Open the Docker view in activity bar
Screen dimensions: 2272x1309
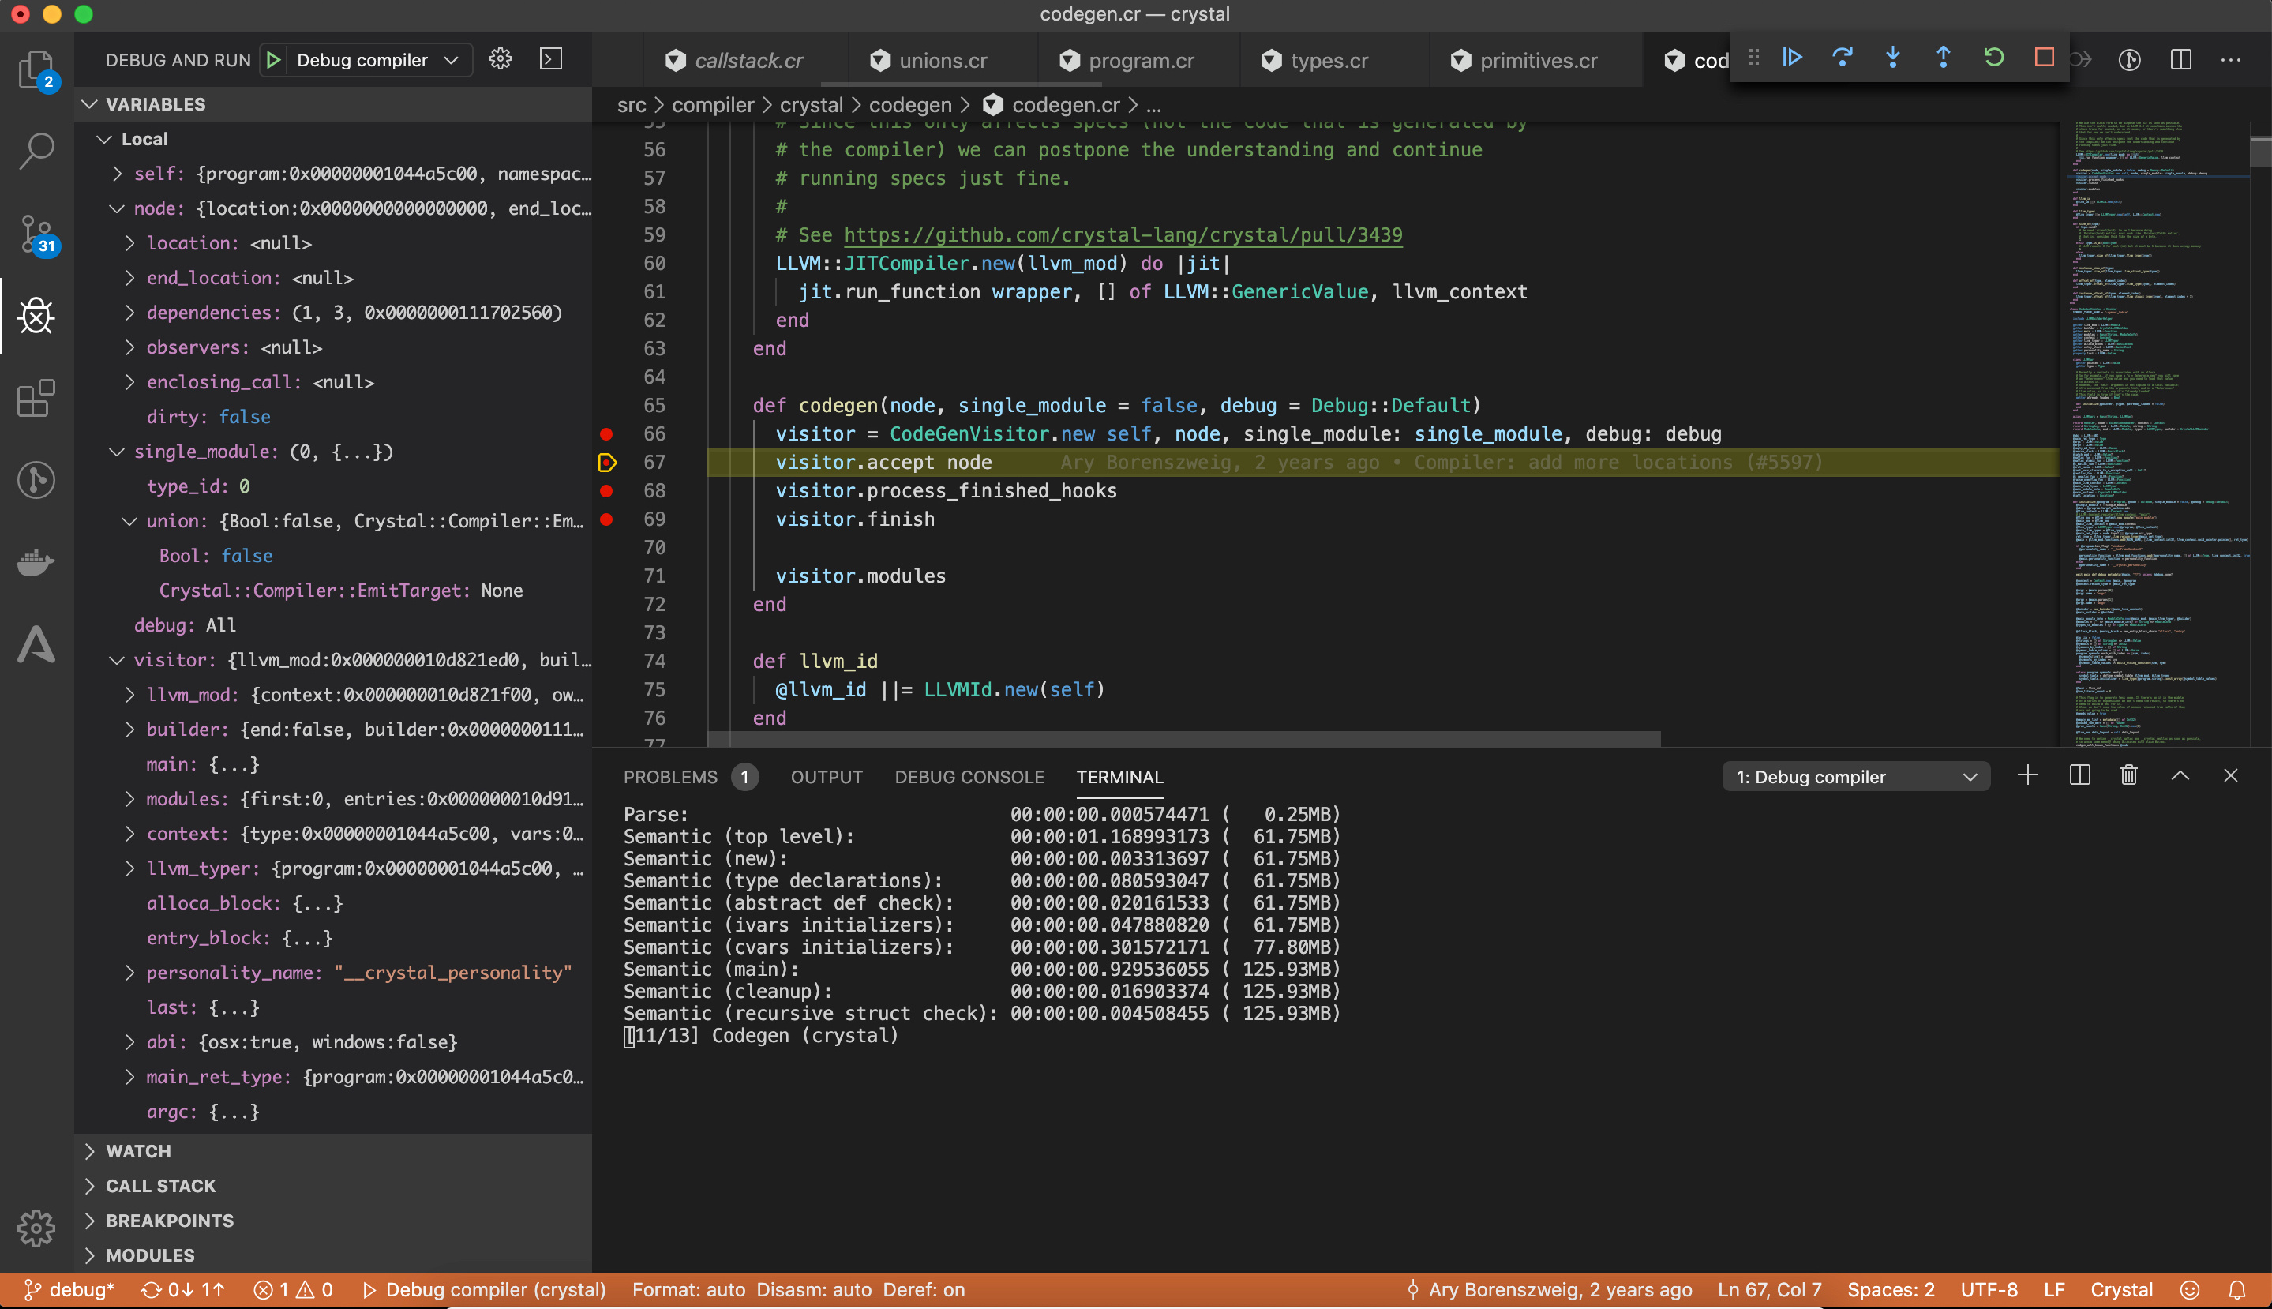coord(36,563)
